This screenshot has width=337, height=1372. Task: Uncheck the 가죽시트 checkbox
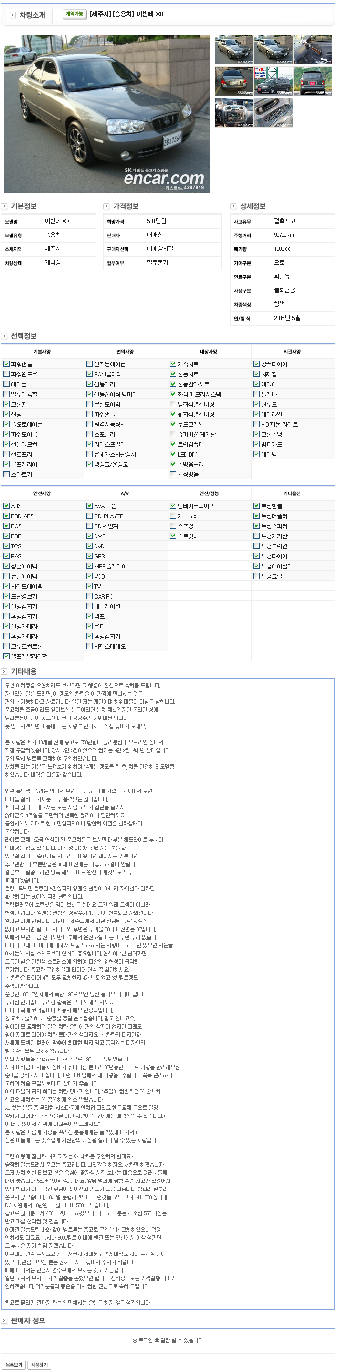173,364
